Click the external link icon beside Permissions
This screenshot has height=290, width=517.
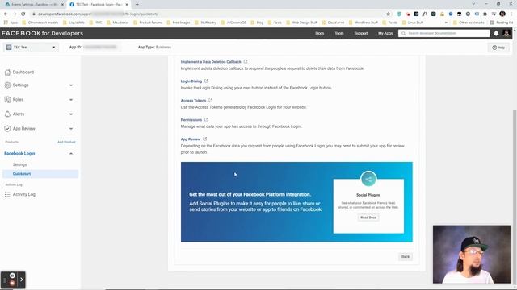(x=206, y=120)
